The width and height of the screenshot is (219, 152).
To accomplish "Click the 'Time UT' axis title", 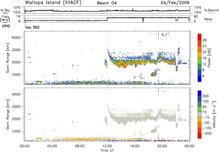I will (x=107, y=150).
